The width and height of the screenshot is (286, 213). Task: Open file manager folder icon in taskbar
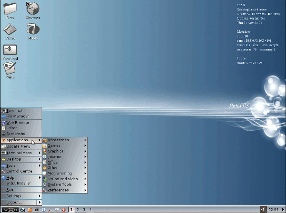tap(30, 210)
